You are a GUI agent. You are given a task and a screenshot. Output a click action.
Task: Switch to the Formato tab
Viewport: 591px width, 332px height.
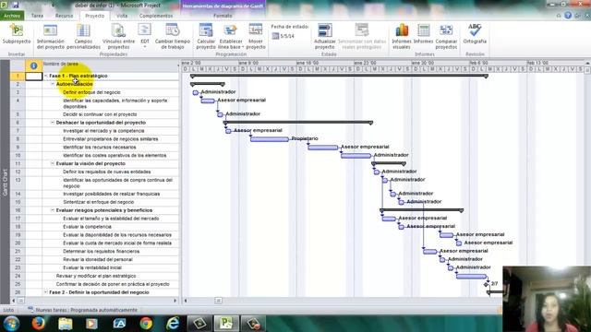coord(223,16)
